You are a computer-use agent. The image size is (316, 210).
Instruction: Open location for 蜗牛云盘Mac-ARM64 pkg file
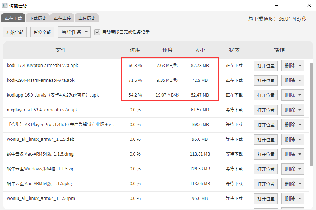pyautogui.click(x=266, y=184)
